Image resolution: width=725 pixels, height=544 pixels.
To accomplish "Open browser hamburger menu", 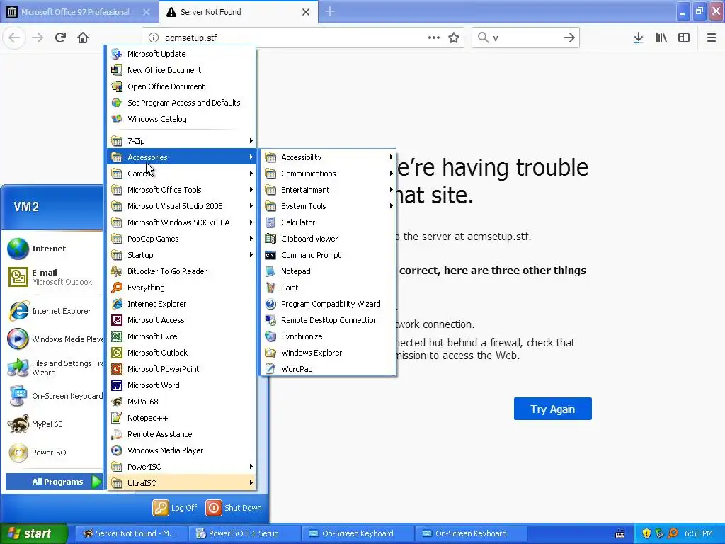I will [x=711, y=38].
